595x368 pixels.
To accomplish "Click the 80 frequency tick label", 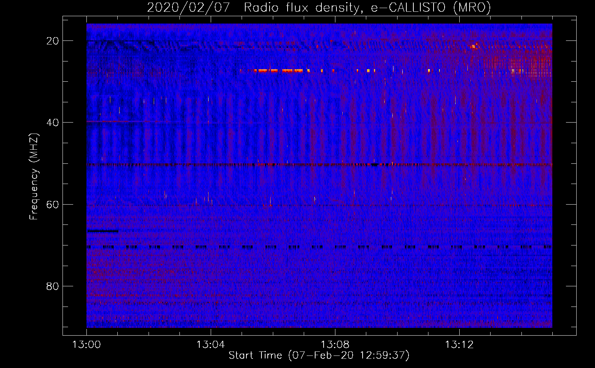I will click(x=53, y=286).
